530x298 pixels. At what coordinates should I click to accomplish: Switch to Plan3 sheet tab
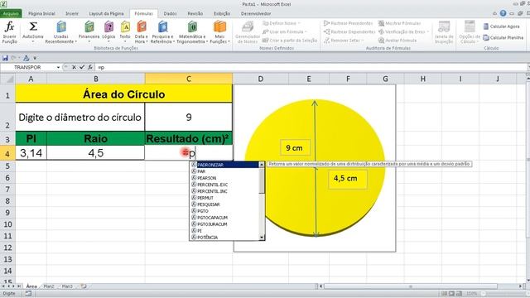(67, 286)
